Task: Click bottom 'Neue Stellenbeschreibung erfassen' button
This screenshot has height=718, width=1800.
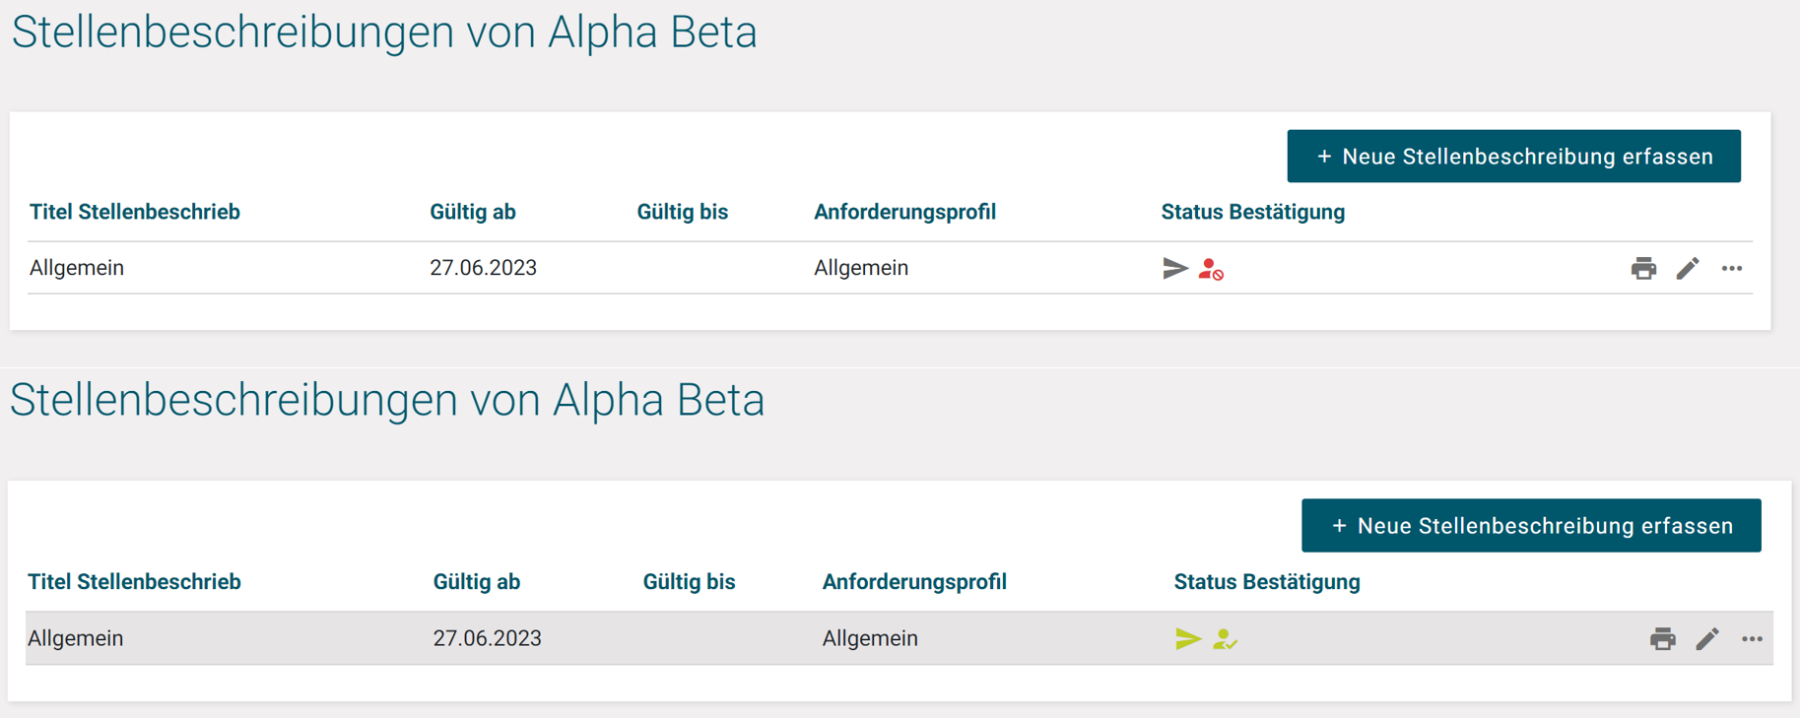Action: point(1531,526)
